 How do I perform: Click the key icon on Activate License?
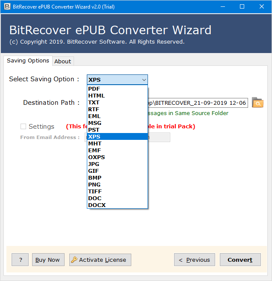74,260
